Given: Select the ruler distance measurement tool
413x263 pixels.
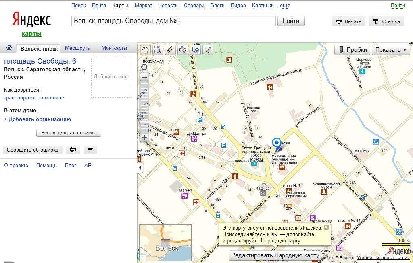Looking at the screenshot, I should (170, 50).
